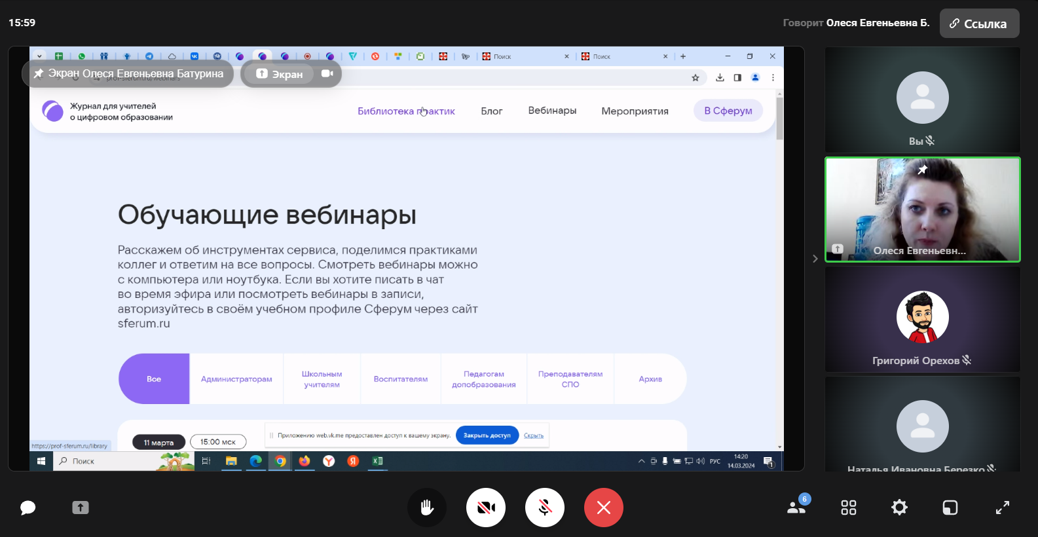Open call settings gear
Image resolution: width=1038 pixels, height=537 pixels.
[899, 508]
